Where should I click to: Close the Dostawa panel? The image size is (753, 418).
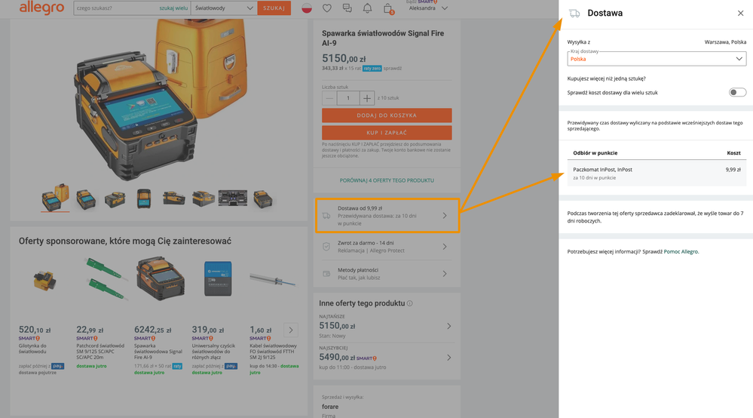740,14
